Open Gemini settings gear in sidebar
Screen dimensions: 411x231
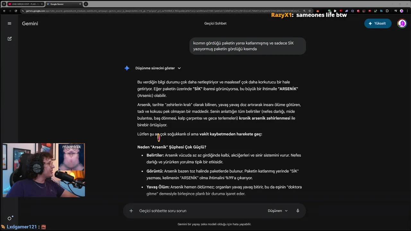[10, 218]
